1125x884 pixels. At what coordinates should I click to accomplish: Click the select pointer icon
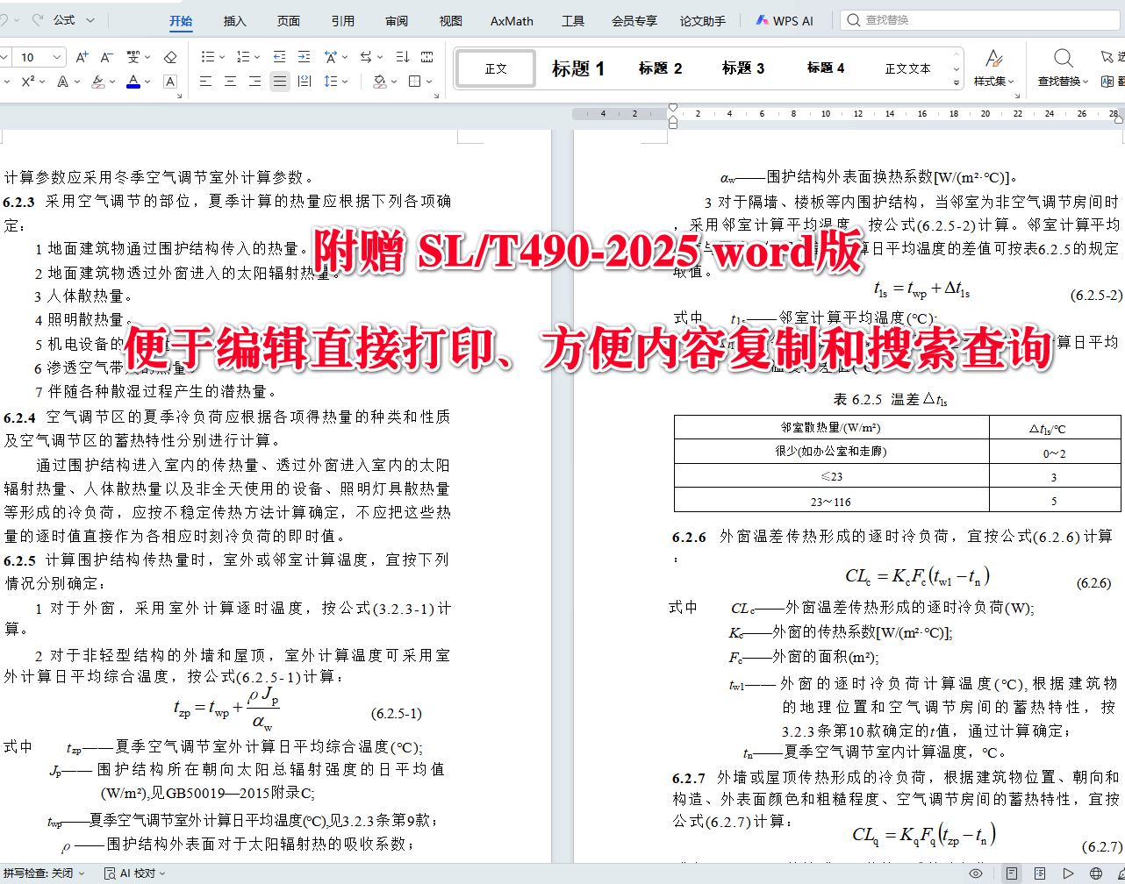[1107, 57]
